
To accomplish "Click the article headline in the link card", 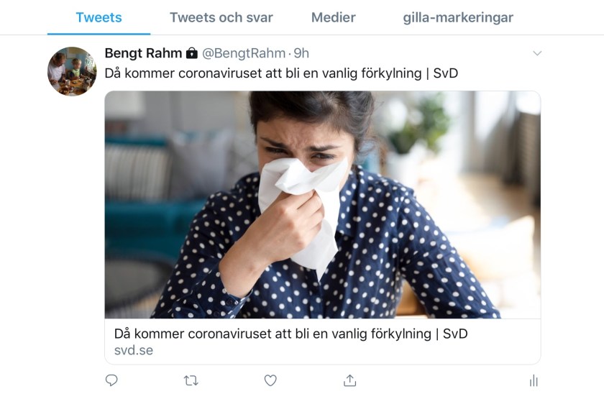I will [290, 334].
